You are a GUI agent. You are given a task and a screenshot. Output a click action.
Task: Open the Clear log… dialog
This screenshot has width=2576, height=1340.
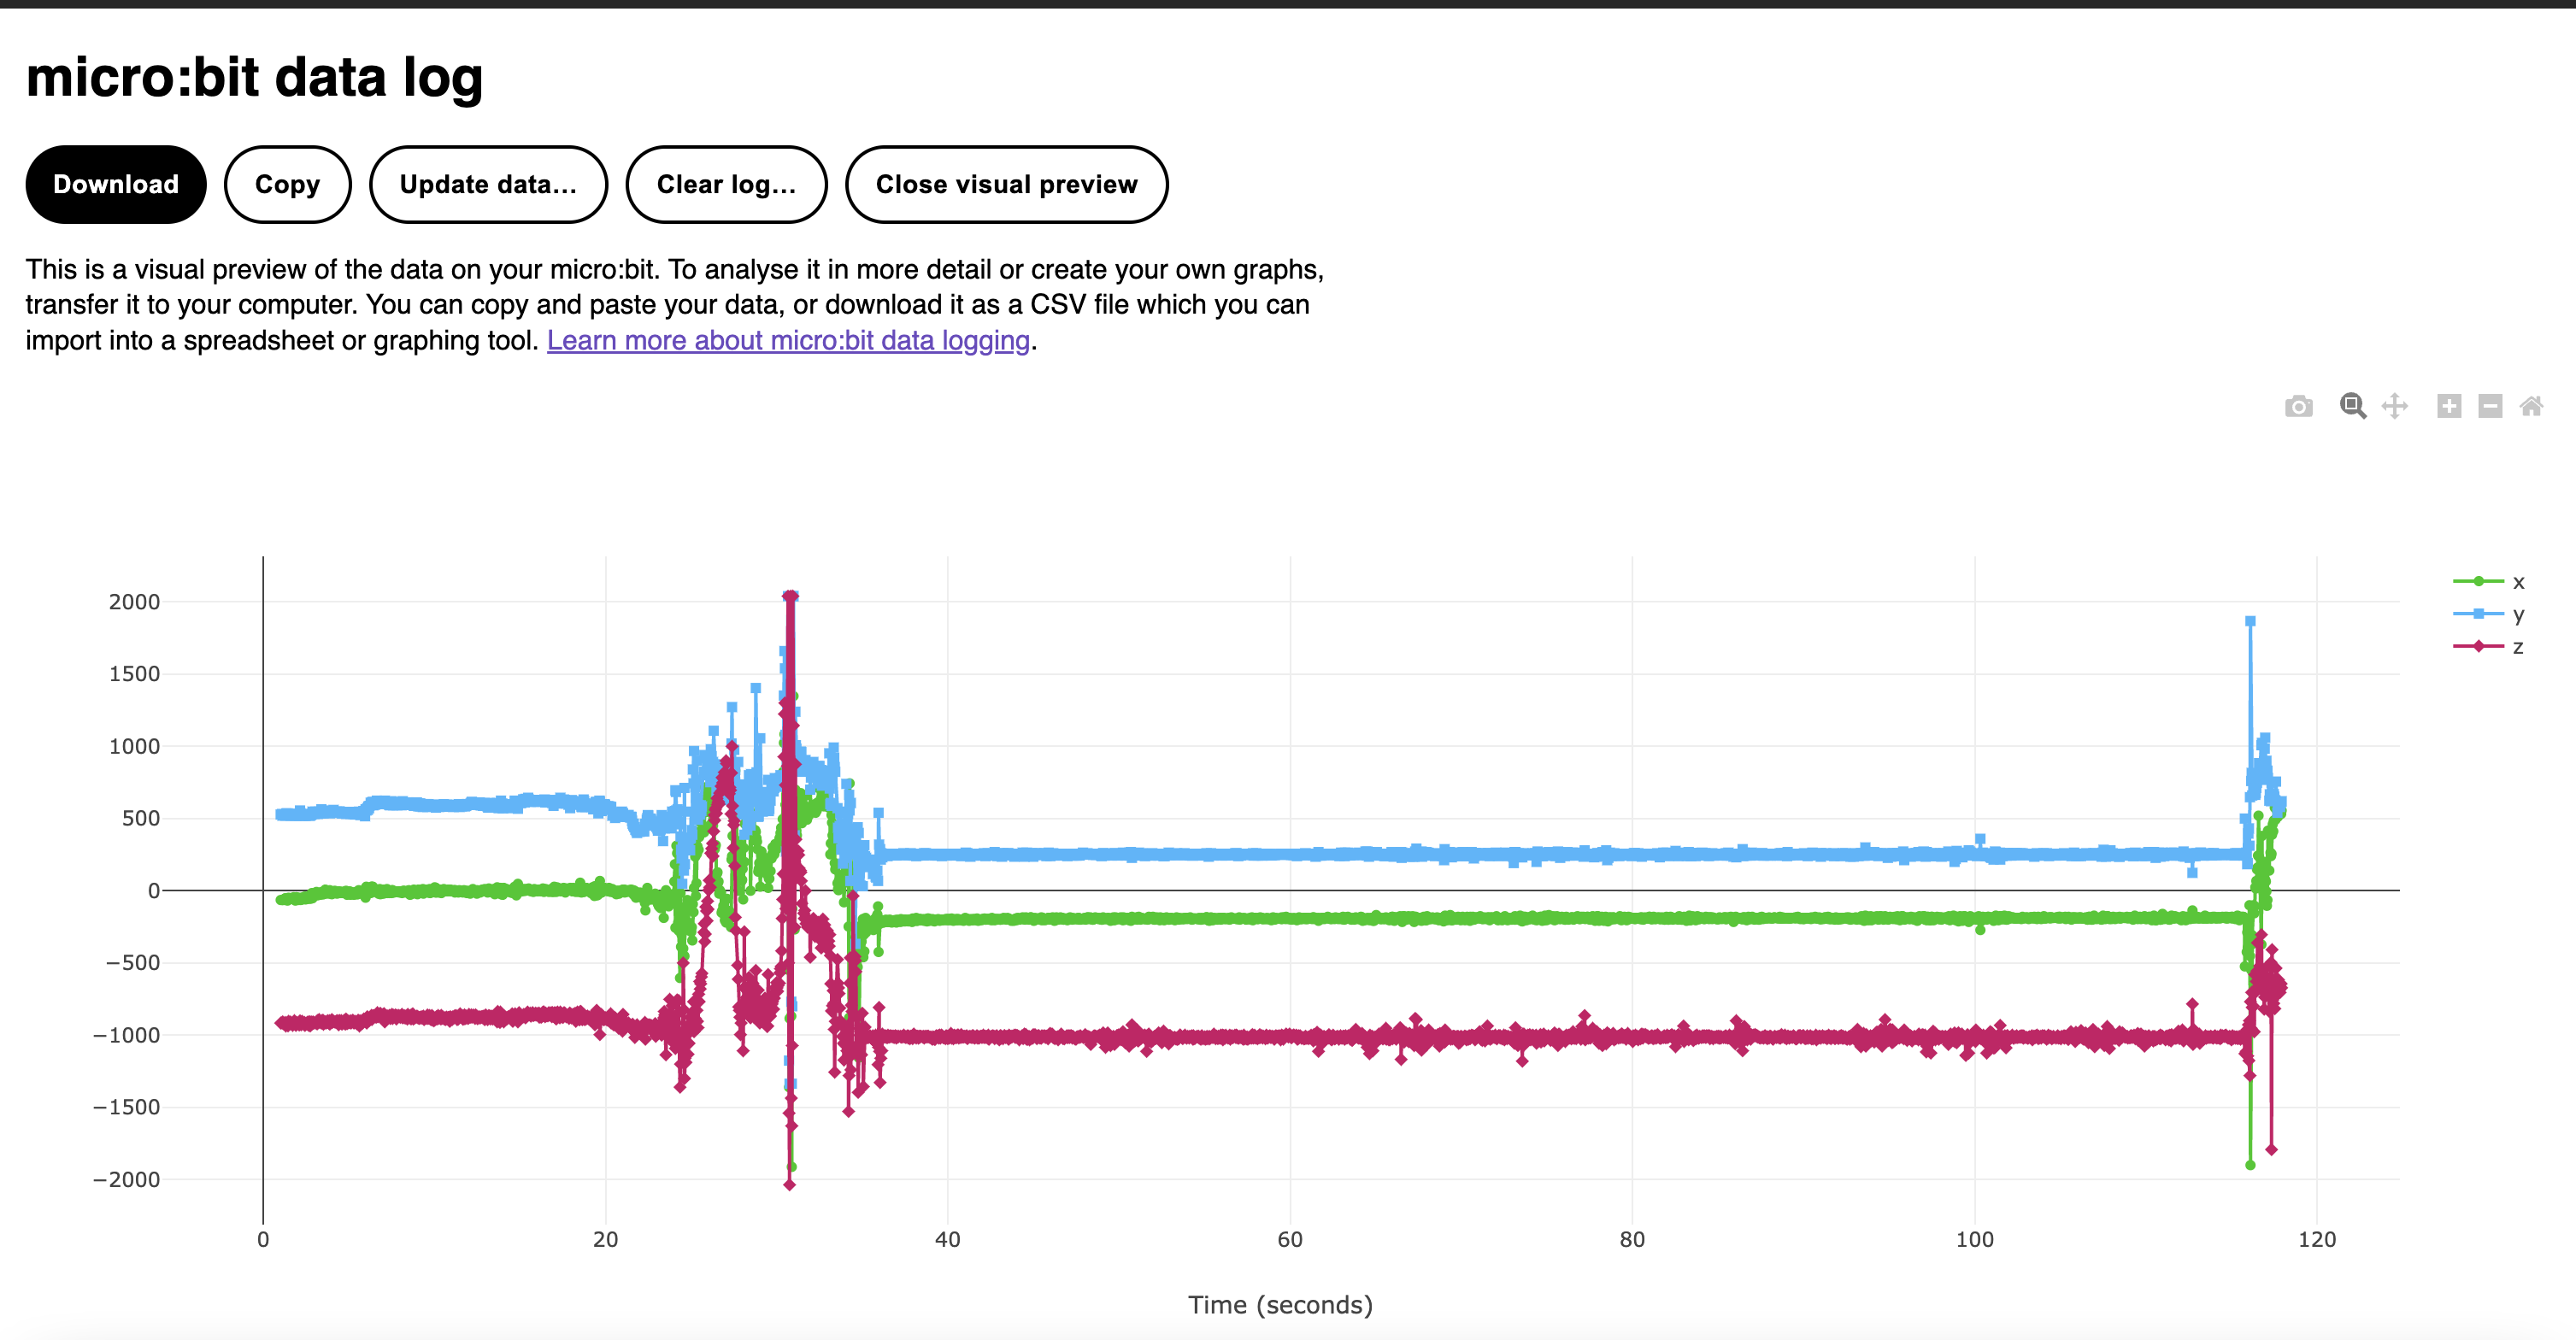(726, 185)
